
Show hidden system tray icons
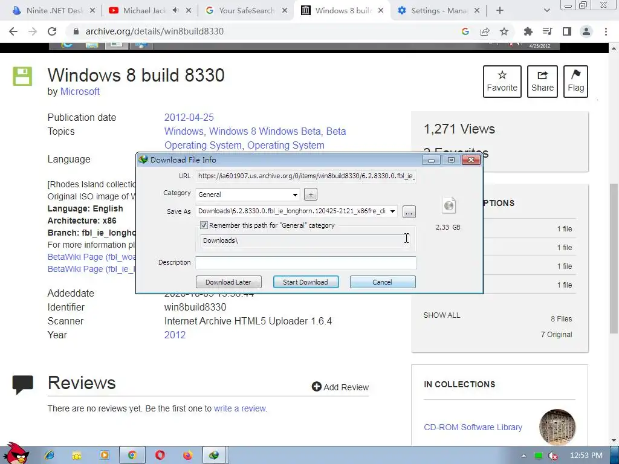[x=523, y=456]
